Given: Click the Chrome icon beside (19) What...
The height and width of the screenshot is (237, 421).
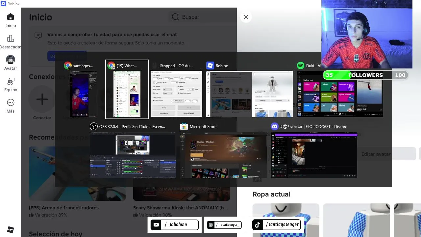Looking at the screenshot, I should click(x=111, y=66).
